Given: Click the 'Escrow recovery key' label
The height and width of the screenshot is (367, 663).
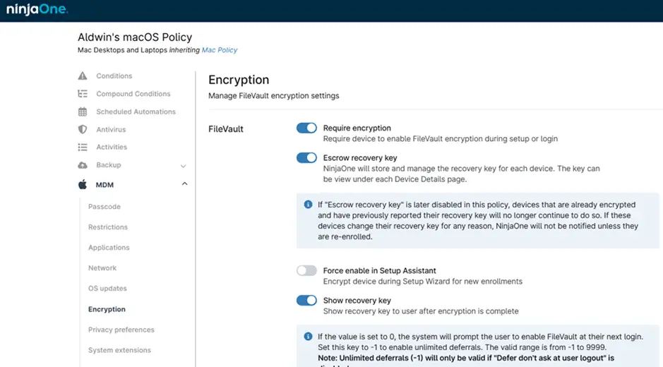Looking at the screenshot, I should click(360, 157).
